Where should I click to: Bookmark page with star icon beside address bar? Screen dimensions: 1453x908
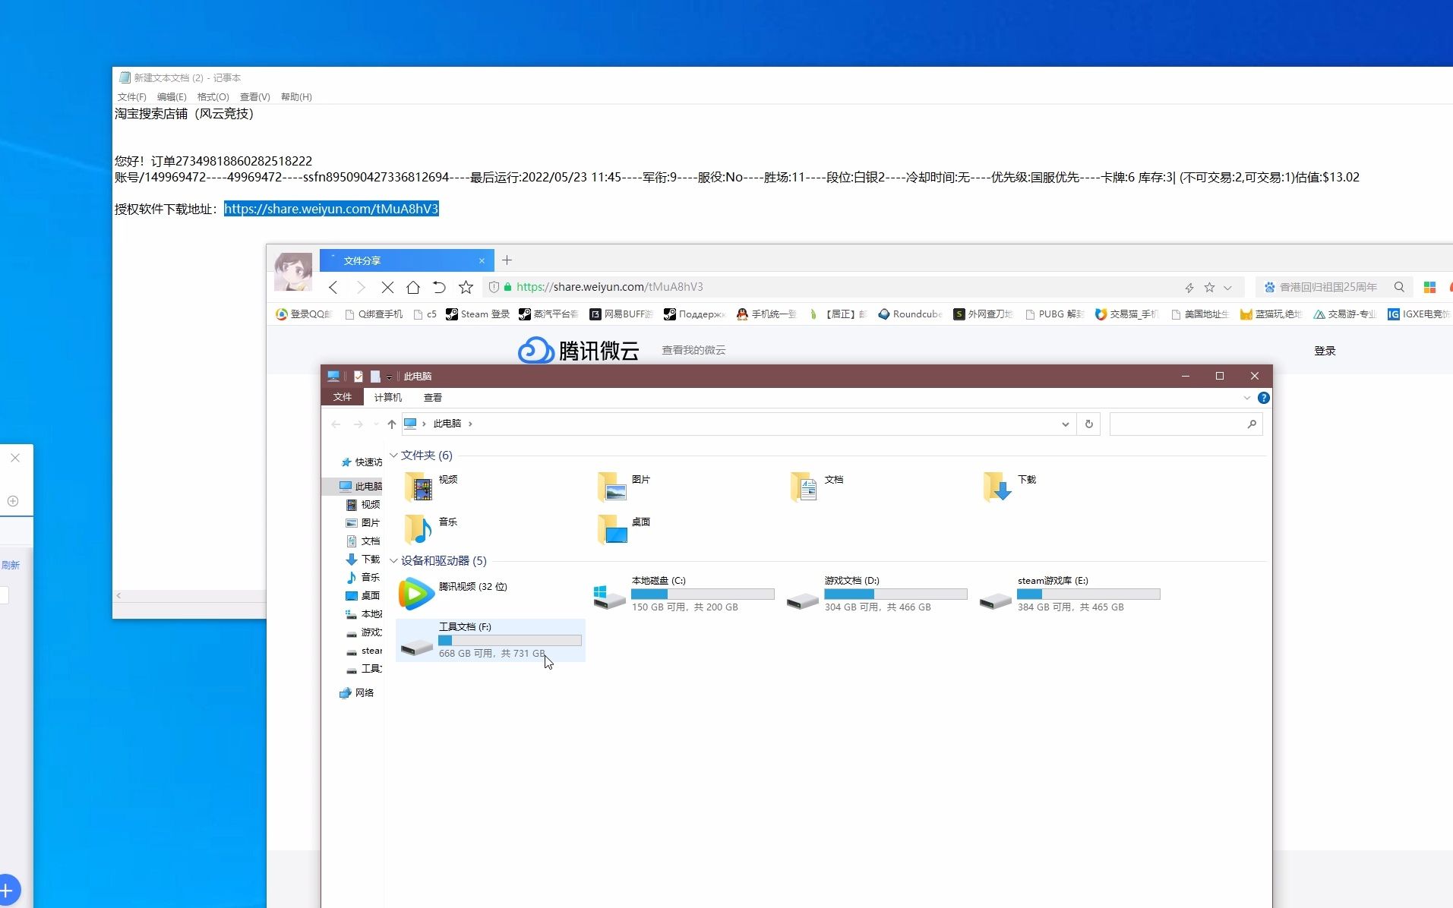[x=466, y=287]
